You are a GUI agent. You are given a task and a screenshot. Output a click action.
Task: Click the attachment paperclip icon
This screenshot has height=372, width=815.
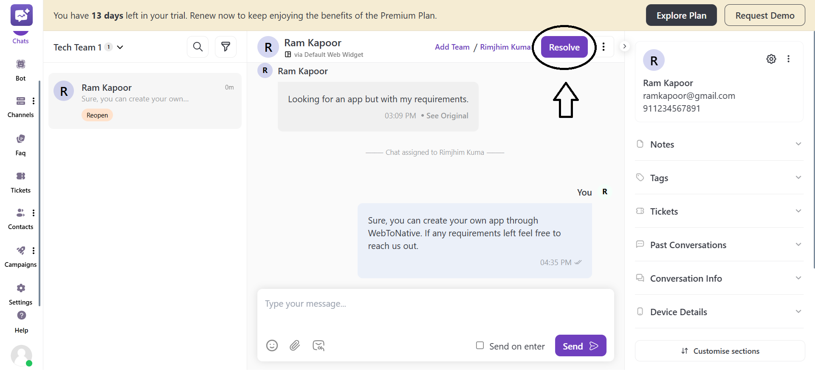(x=295, y=346)
